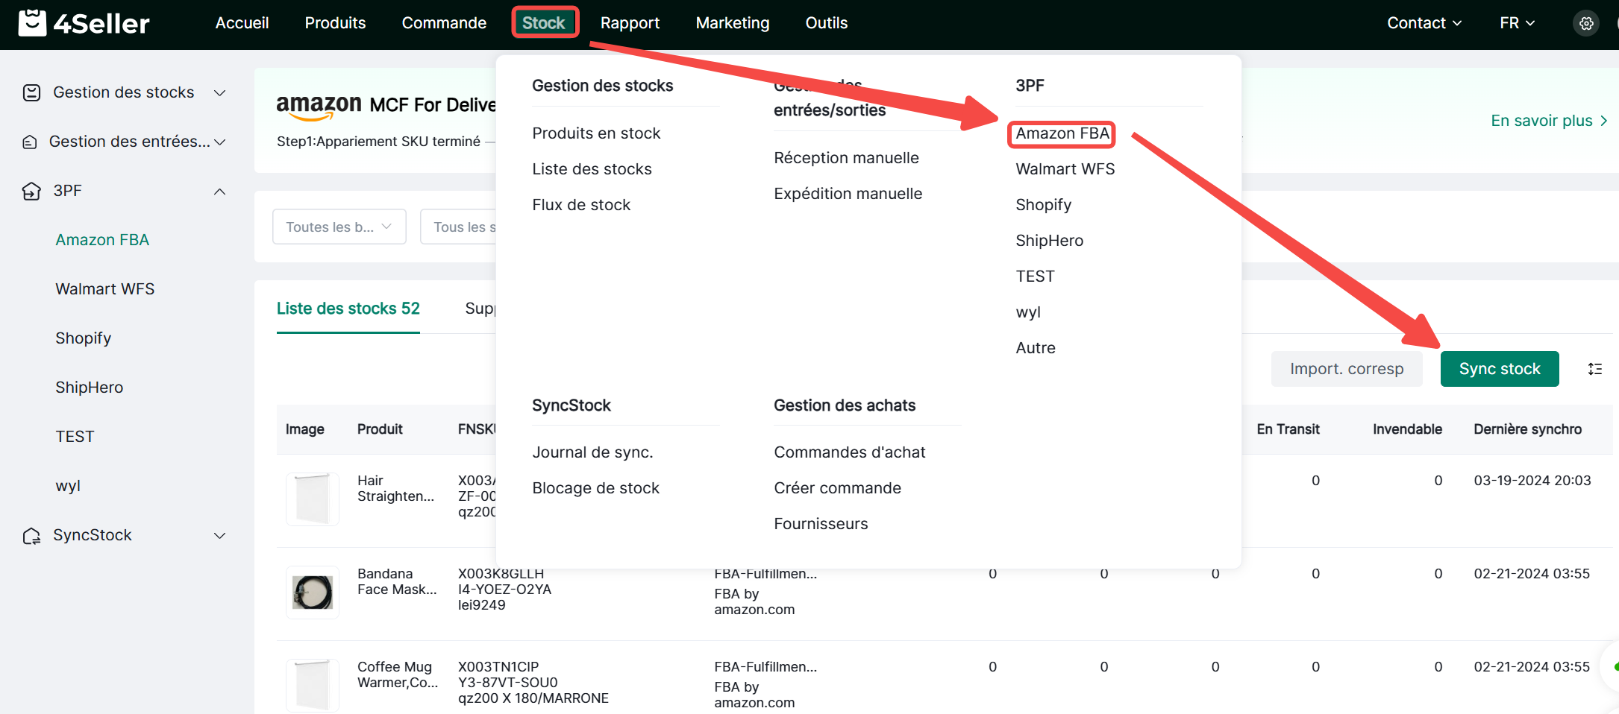Open the settings gear icon

coord(1586,23)
